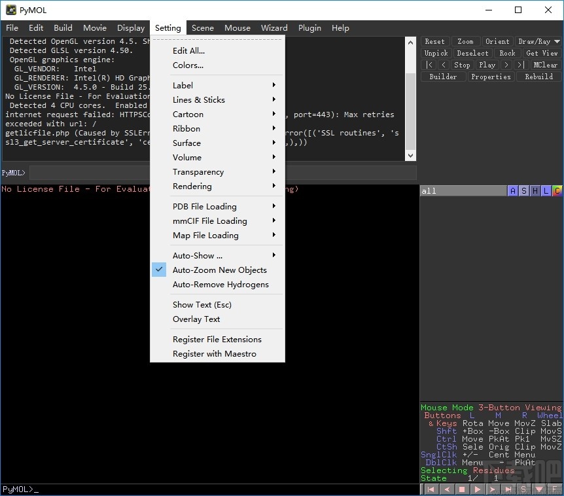Image resolution: width=564 pixels, height=496 pixels.
Task: Open the rainbow C color swatch for all
Action: [557, 191]
